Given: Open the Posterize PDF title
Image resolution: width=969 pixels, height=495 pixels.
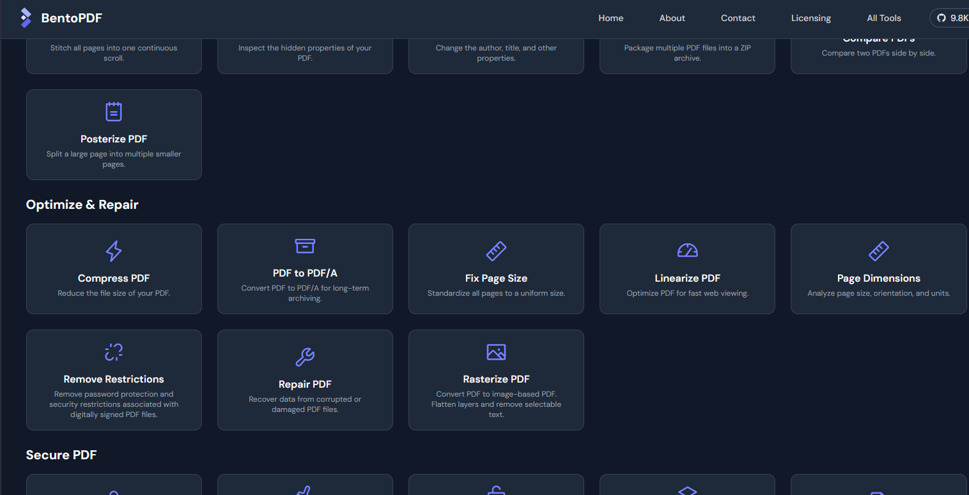Looking at the screenshot, I should click(114, 139).
